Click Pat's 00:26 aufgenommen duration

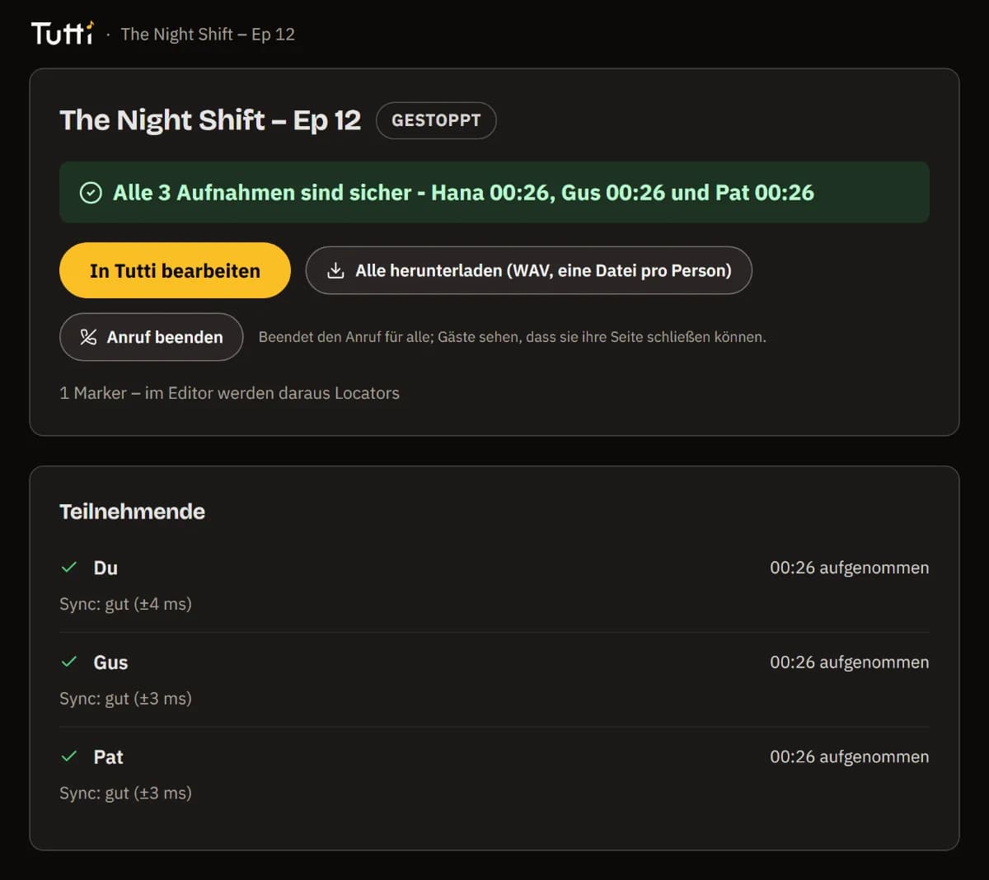[850, 757]
